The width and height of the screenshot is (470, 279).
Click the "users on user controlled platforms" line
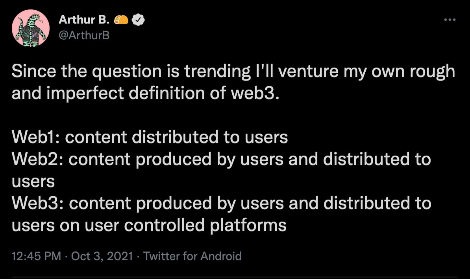pyautogui.click(x=149, y=226)
